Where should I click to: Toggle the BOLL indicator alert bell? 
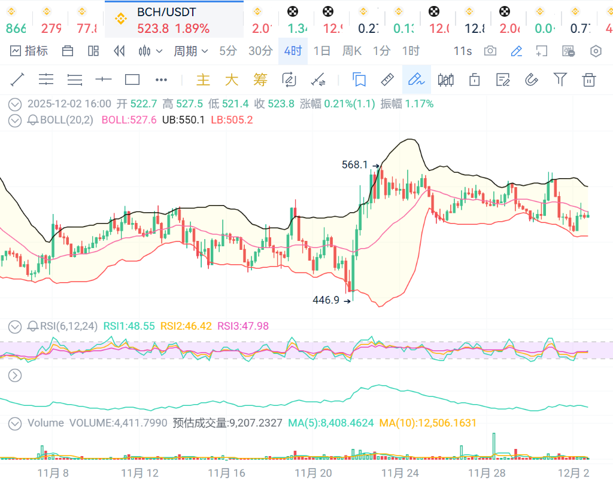[x=33, y=120]
